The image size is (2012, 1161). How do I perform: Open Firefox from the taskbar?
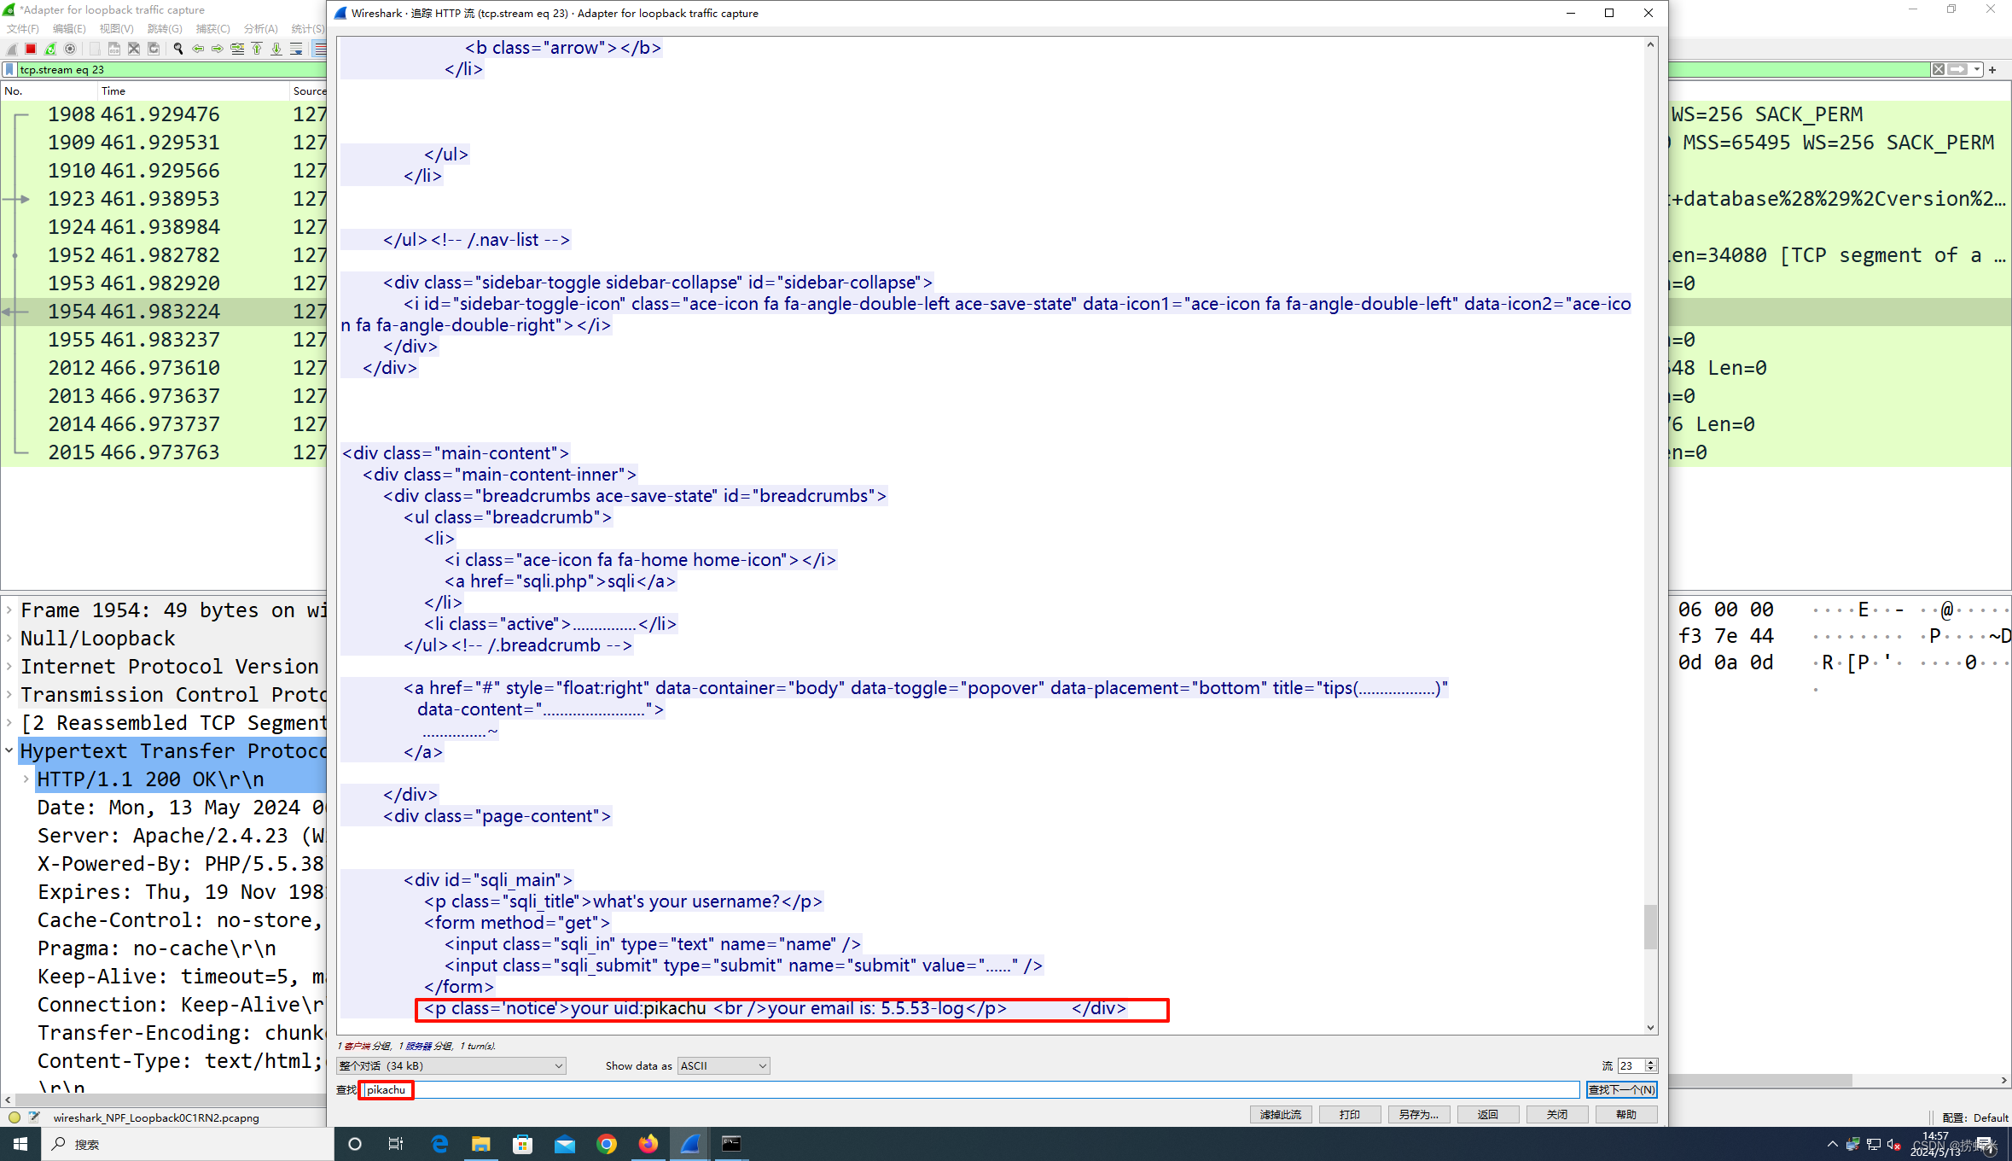click(648, 1144)
